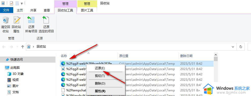Viewport: 251px width, 96px height.
Task: Restore the selected items (还原选定的项目)
Action: point(46,24)
